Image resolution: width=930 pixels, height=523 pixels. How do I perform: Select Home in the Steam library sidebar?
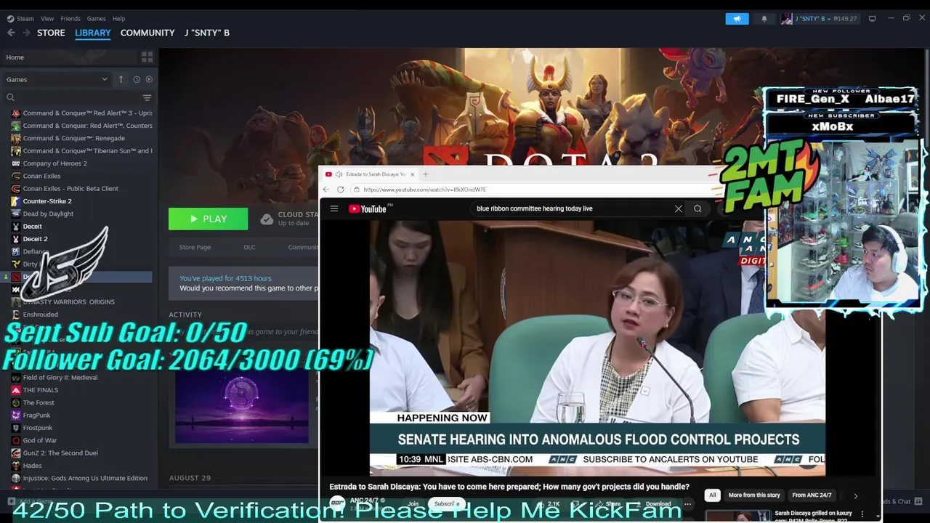click(x=69, y=57)
